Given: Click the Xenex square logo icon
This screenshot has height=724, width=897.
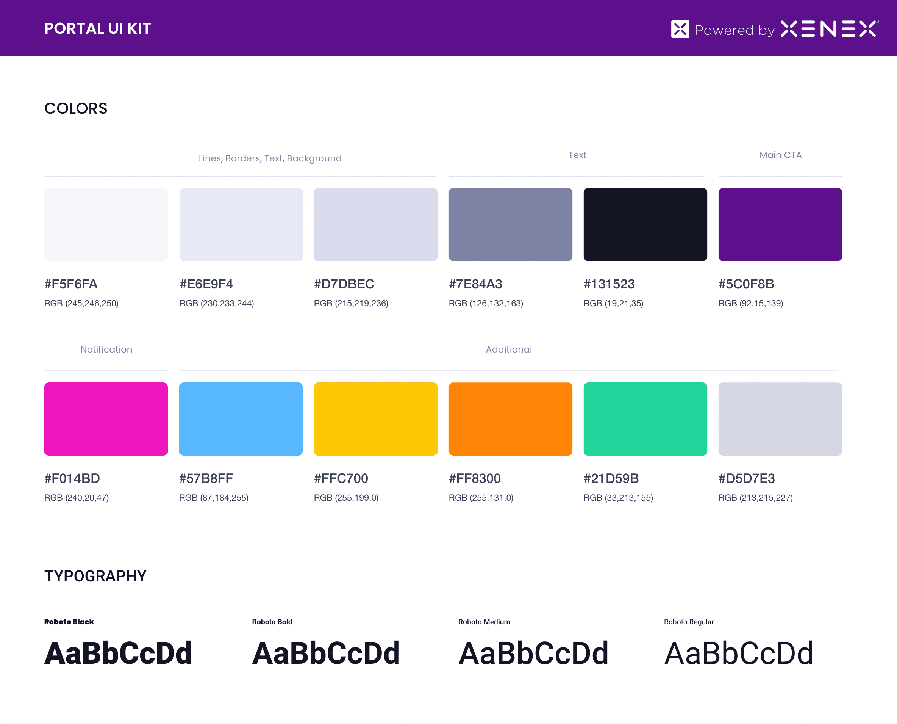Looking at the screenshot, I should [680, 29].
